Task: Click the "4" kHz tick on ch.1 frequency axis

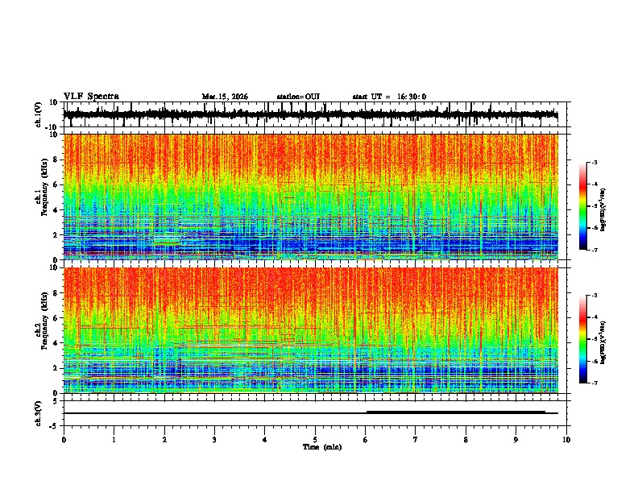Action: (x=56, y=210)
